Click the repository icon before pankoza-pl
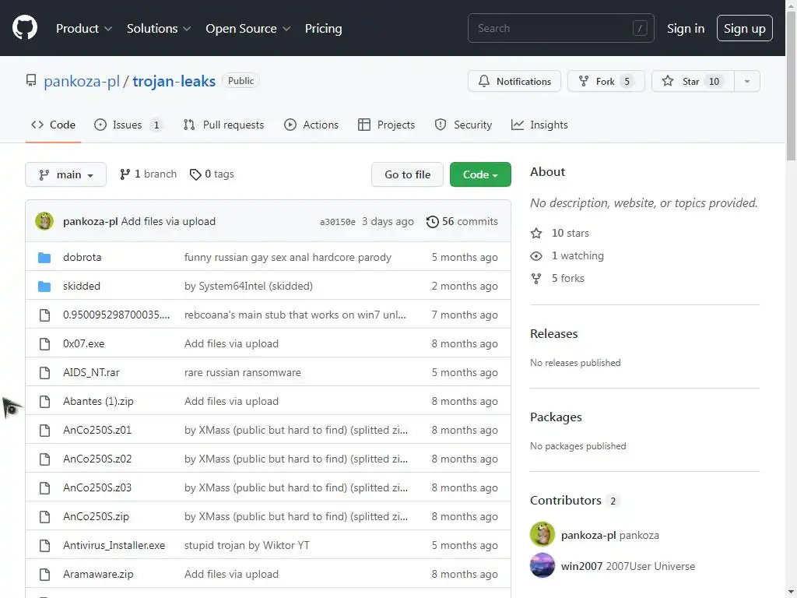The height and width of the screenshot is (598, 797). tap(31, 80)
